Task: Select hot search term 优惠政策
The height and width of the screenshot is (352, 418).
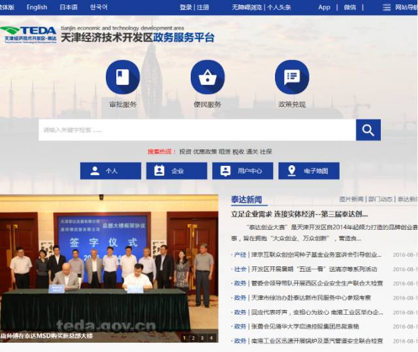Action: pos(205,152)
